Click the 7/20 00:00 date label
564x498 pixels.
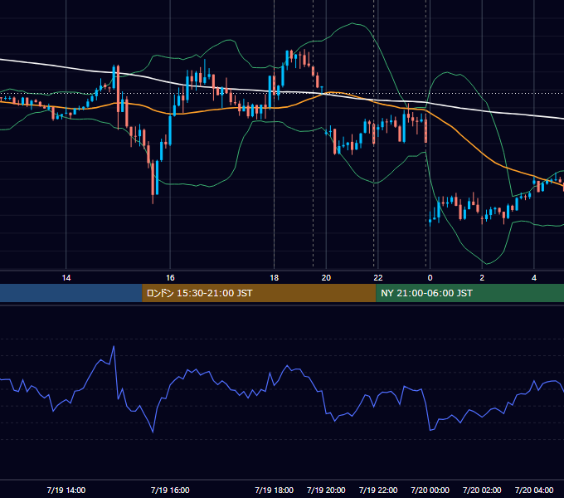point(430,490)
